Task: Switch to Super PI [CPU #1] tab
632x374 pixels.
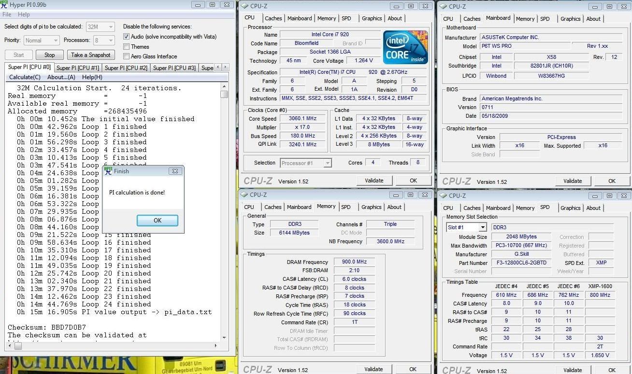Action: 77,68
